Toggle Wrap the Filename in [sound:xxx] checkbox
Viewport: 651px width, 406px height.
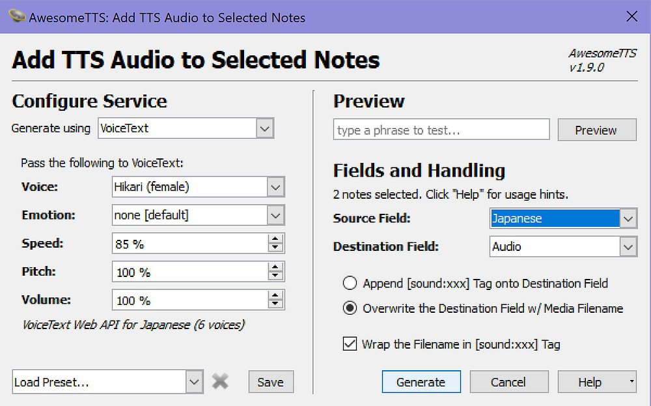coord(350,344)
